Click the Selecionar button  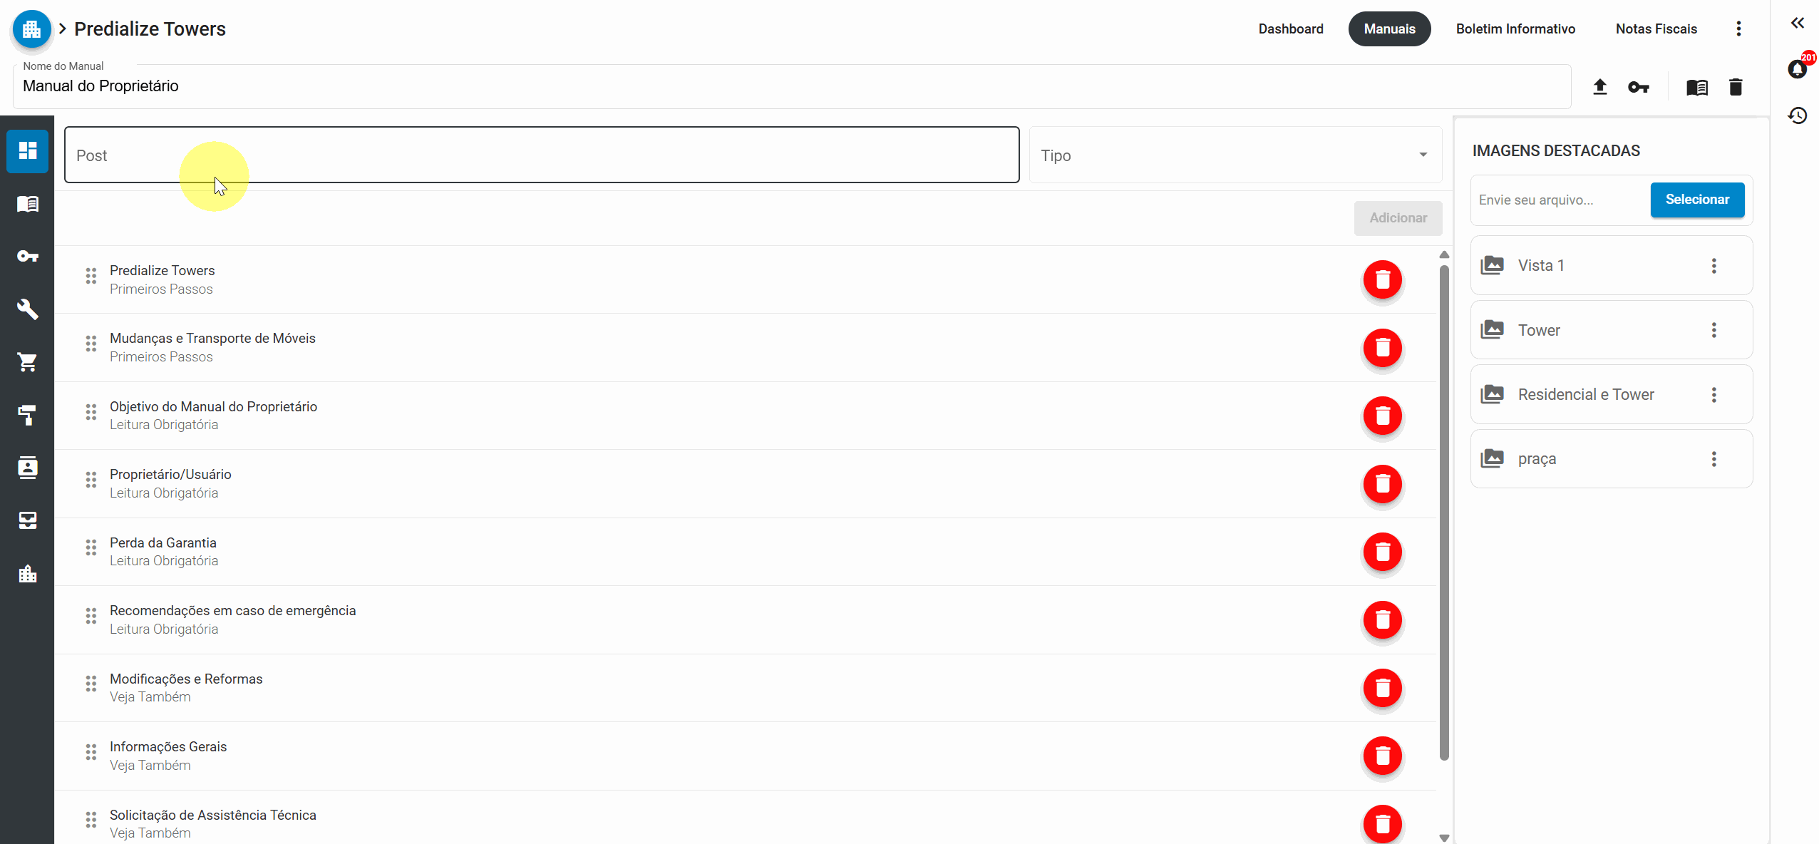[x=1697, y=200]
